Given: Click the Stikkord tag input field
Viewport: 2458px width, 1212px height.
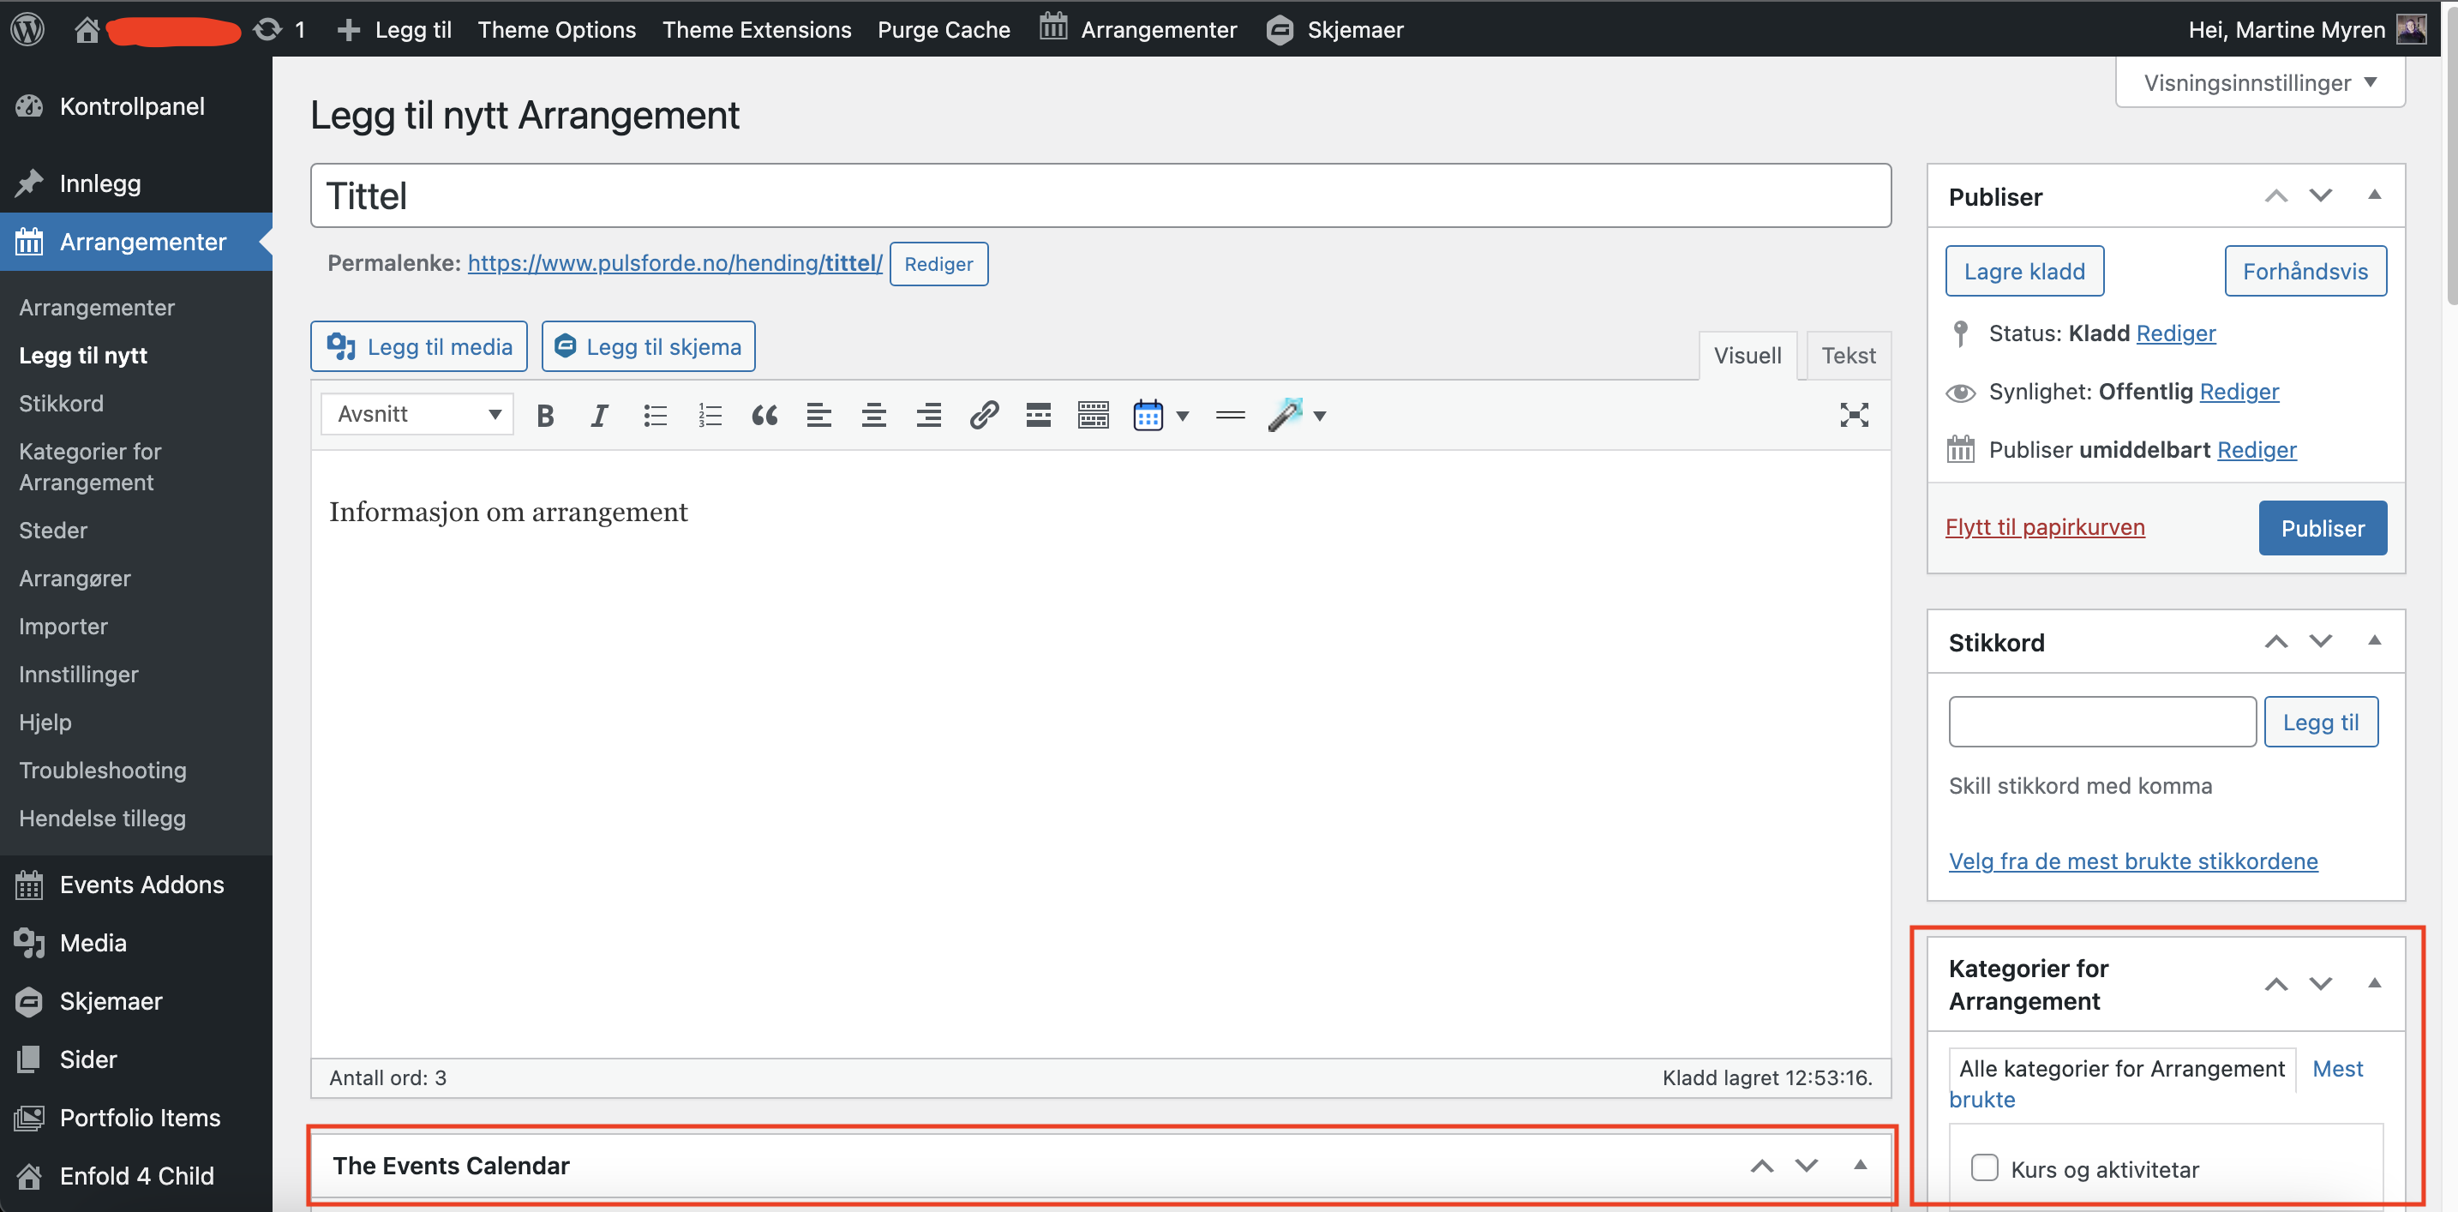Looking at the screenshot, I should point(2101,722).
